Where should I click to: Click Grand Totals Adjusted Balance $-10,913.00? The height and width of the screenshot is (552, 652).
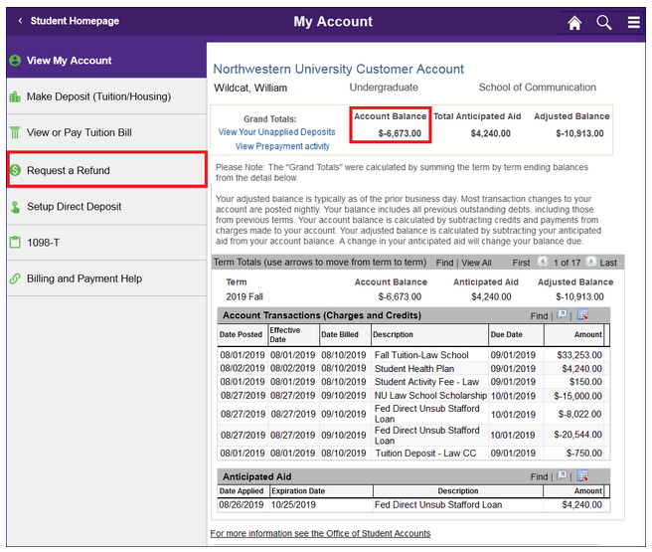click(x=579, y=133)
